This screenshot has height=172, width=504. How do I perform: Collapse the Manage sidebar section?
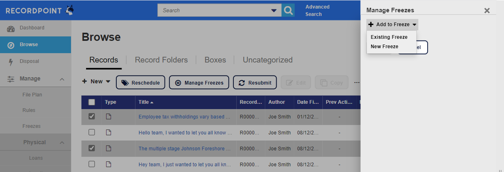coord(62,79)
